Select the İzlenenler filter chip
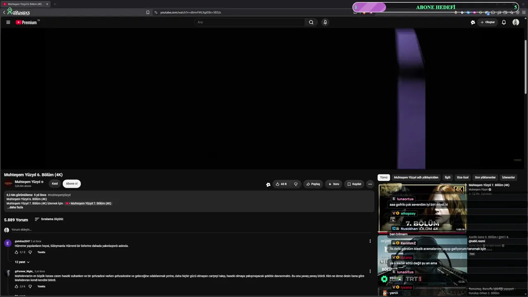The image size is (528, 297). 508,177
